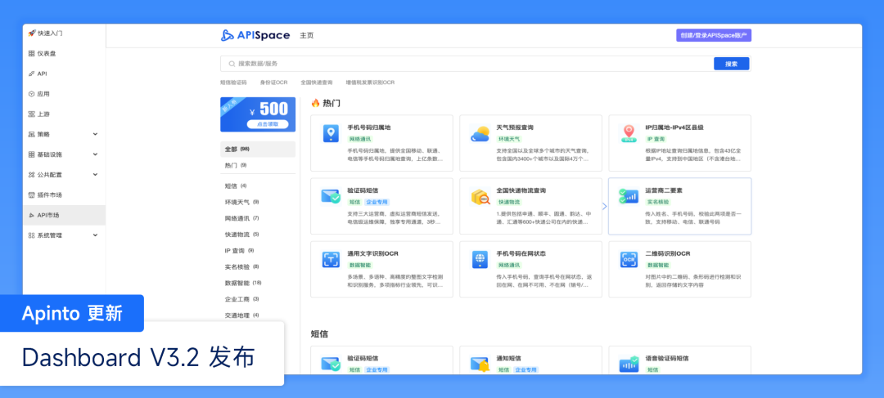Click the 全国快递物流查询 package icon
The height and width of the screenshot is (398, 884).
pyautogui.click(x=480, y=196)
